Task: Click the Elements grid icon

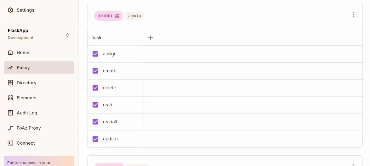Action: [10, 98]
